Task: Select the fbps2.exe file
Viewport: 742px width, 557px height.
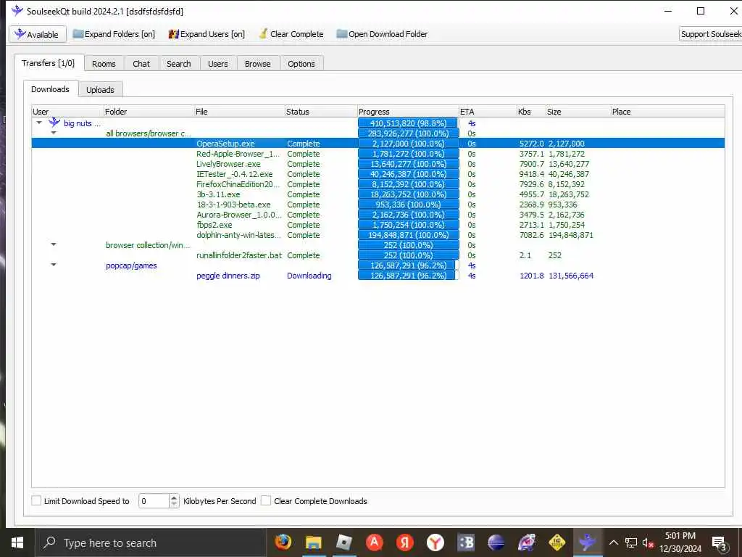Action: [x=214, y=225]
